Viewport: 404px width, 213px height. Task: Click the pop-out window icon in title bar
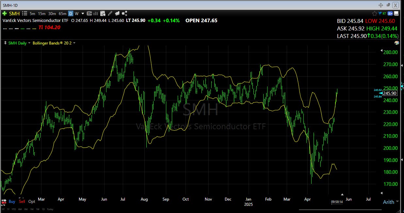coord(388,5)
